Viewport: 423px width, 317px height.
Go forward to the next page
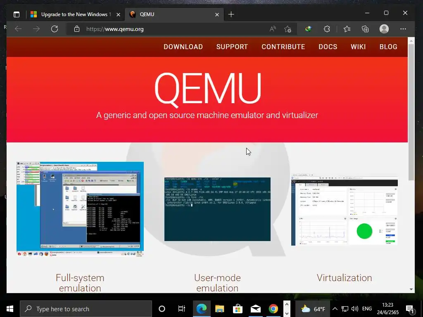tap(36, 29)
